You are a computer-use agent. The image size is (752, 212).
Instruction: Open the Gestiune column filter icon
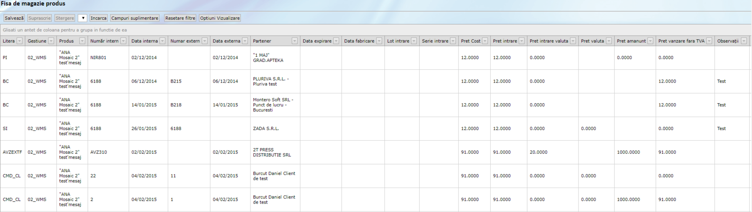tap(51, 41)
